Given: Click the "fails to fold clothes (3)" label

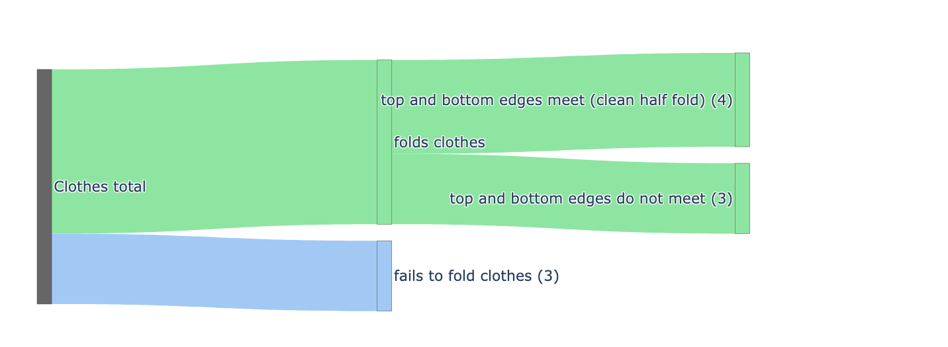Looking at the screenshot, I should click(476, 276).
